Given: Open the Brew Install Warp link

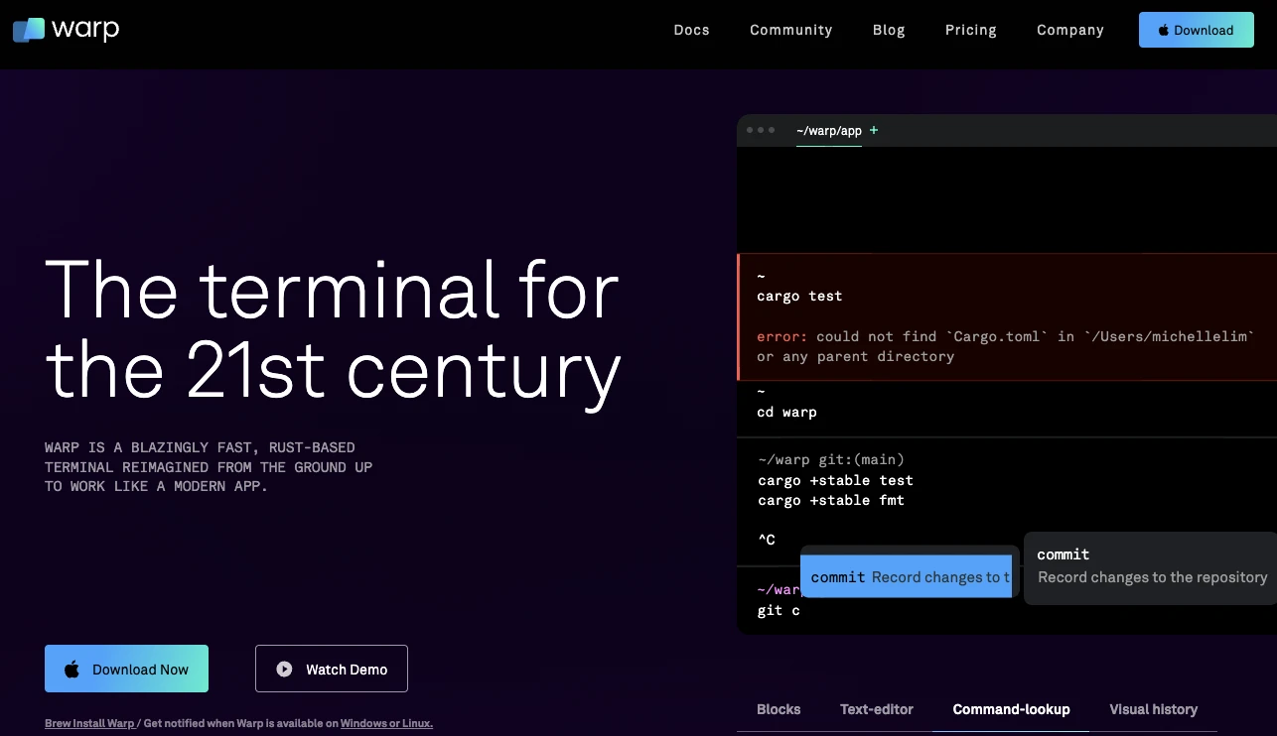Looking at the screenshot, I should (x=89, y=723).
